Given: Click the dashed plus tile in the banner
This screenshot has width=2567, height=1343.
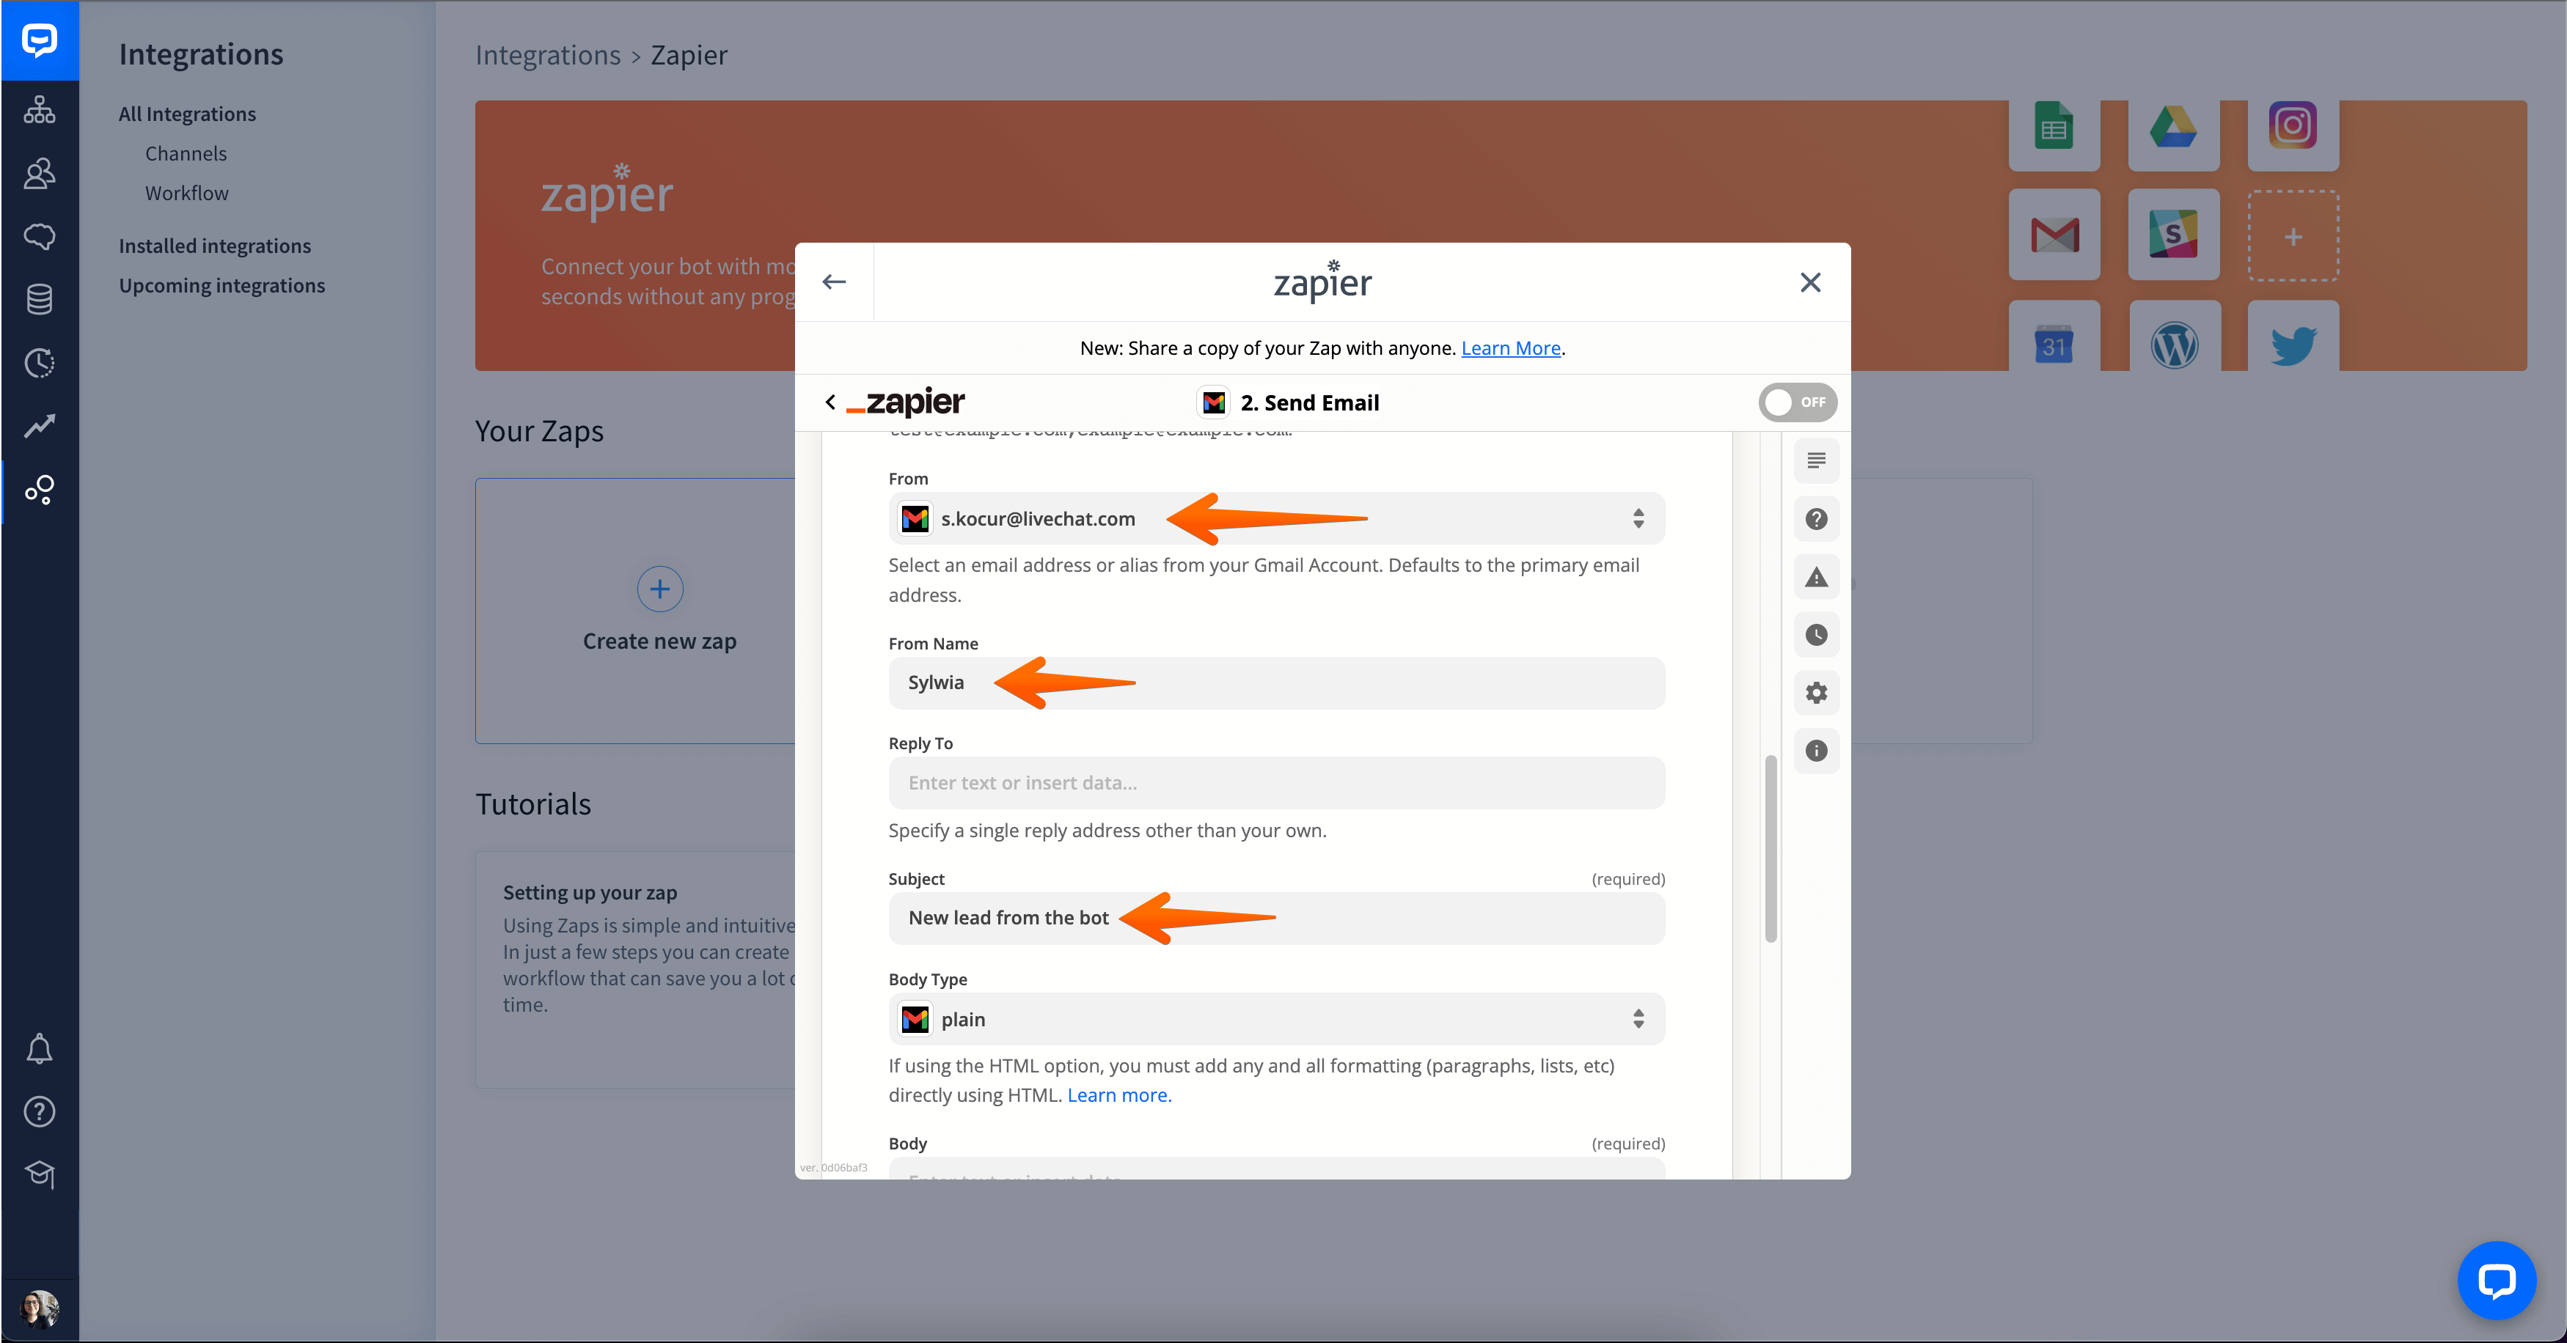Looking at the screenshot, I should pyautogui.click(x=2293, y=236).
